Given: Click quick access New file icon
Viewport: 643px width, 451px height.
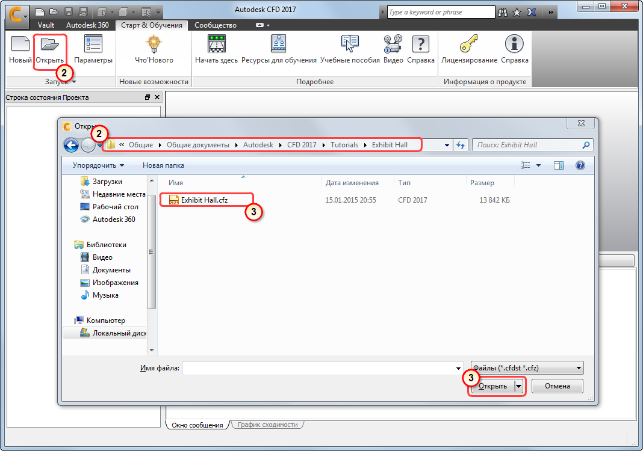Looking at the screenshot, I should [40, 12].
